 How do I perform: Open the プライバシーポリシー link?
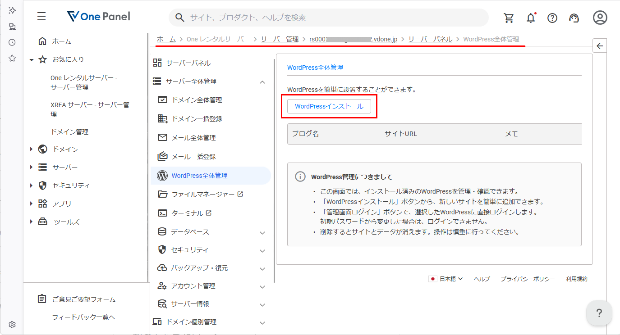528,279
